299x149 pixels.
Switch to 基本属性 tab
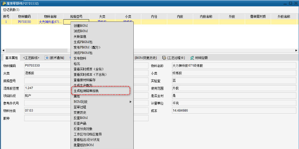11,58
